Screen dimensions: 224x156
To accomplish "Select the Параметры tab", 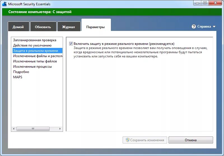I will pos(96,26).
